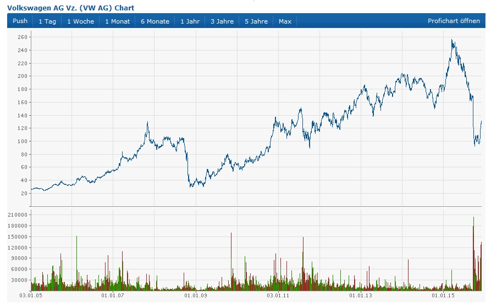The image size is (491, 305).
Task: Choose the 5 Jahre range
Action: tap(256, 21)
